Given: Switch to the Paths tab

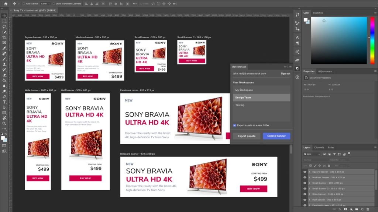Looking at the screenshot, I should (331, 148).
